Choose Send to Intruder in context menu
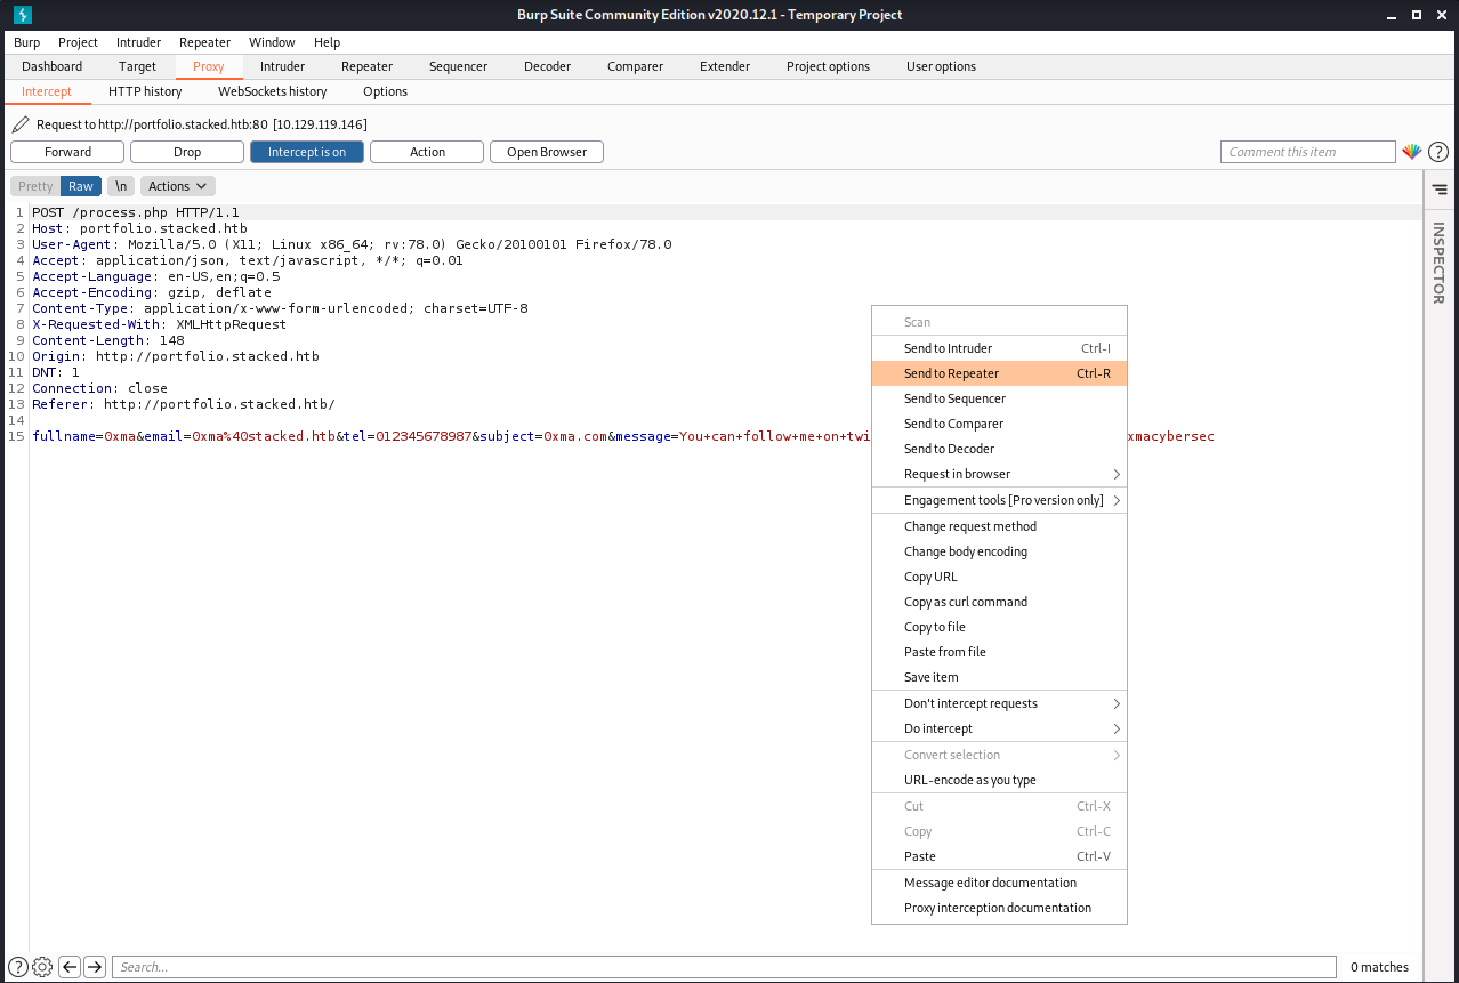 pos(999,349)
